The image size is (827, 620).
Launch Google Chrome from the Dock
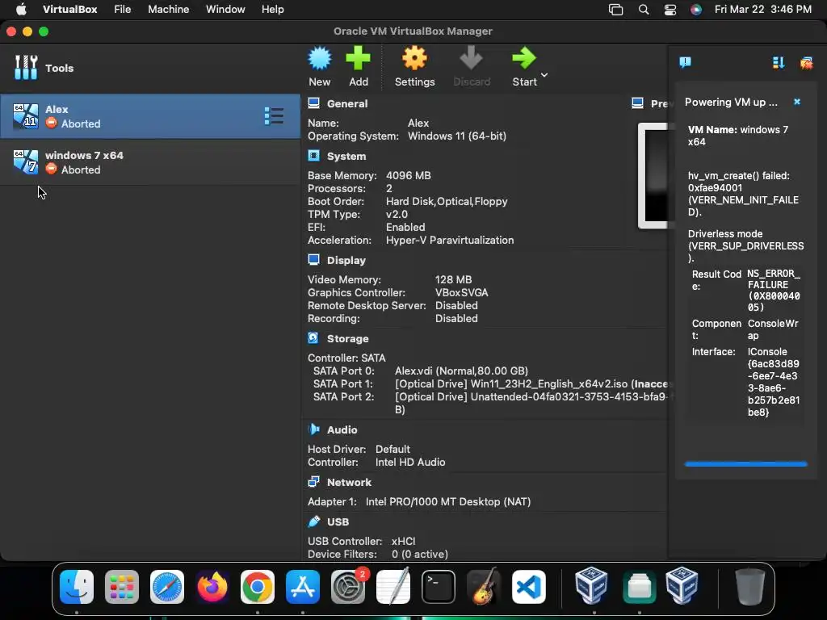click(x=258, y=587)
